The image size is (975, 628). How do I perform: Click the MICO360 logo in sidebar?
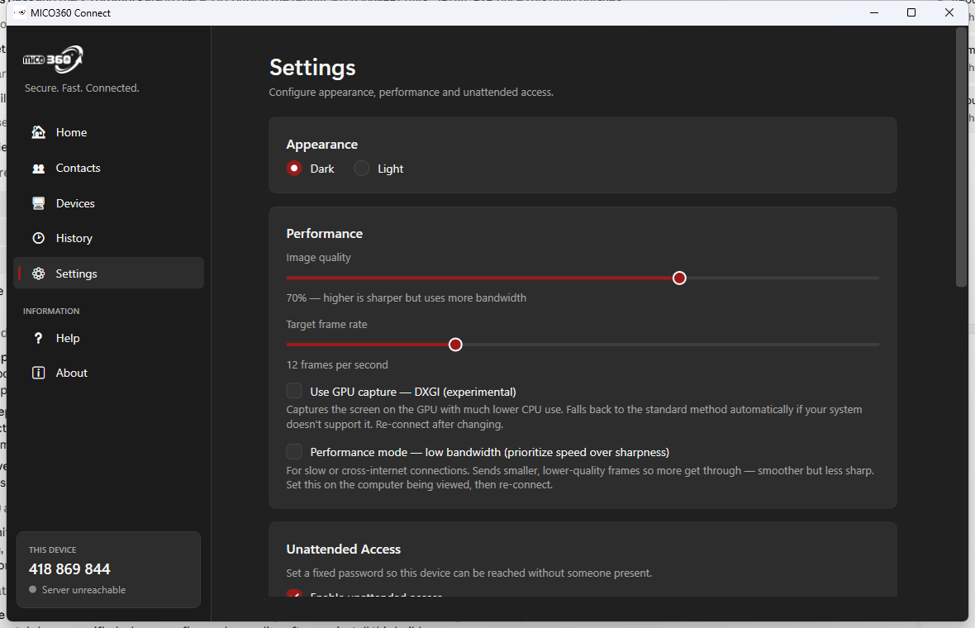click(53, 59)
